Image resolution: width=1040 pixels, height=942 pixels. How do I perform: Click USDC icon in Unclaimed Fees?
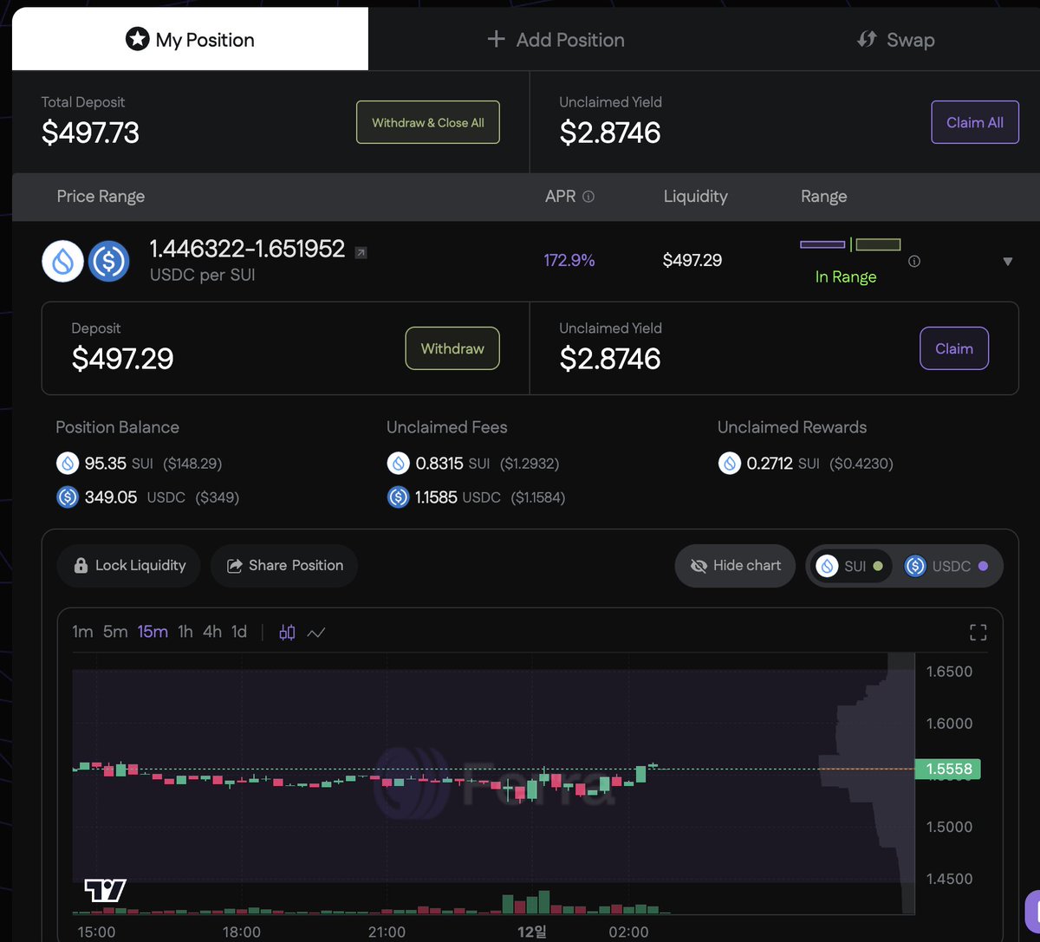(x=399, y=497)
